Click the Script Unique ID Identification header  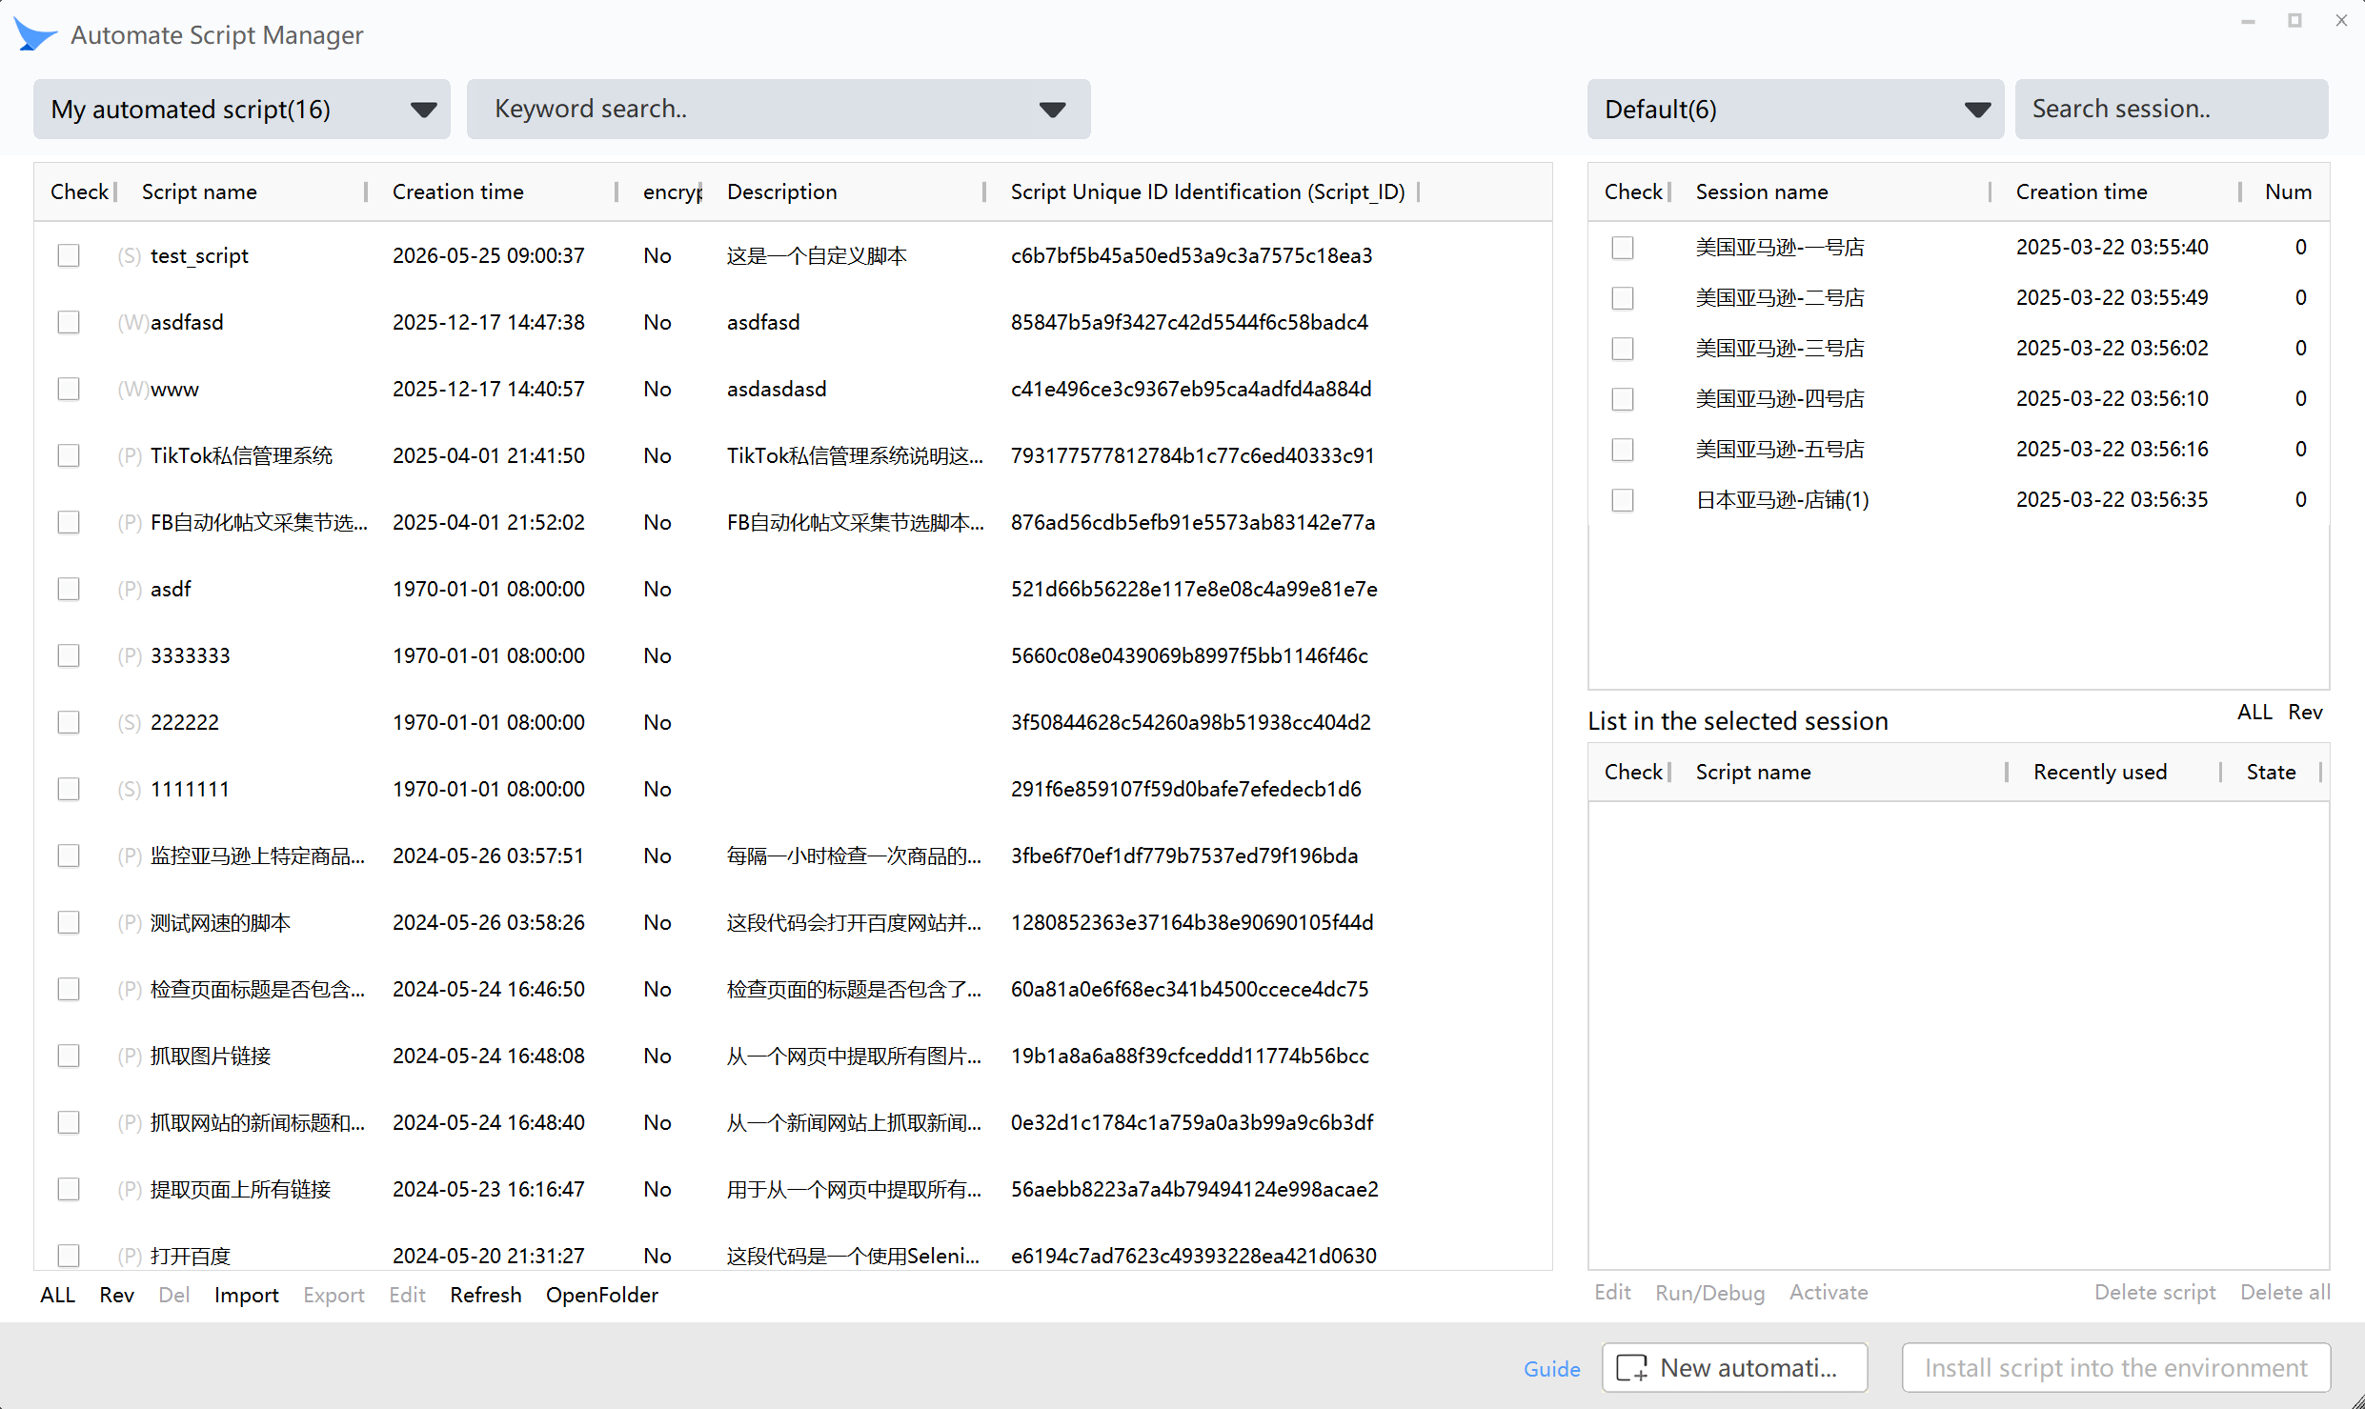(x=1208, y=191)
